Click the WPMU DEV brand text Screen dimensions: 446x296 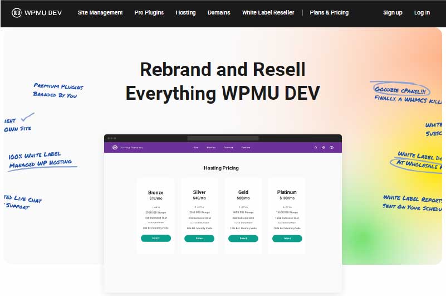(x=43, y=13)
